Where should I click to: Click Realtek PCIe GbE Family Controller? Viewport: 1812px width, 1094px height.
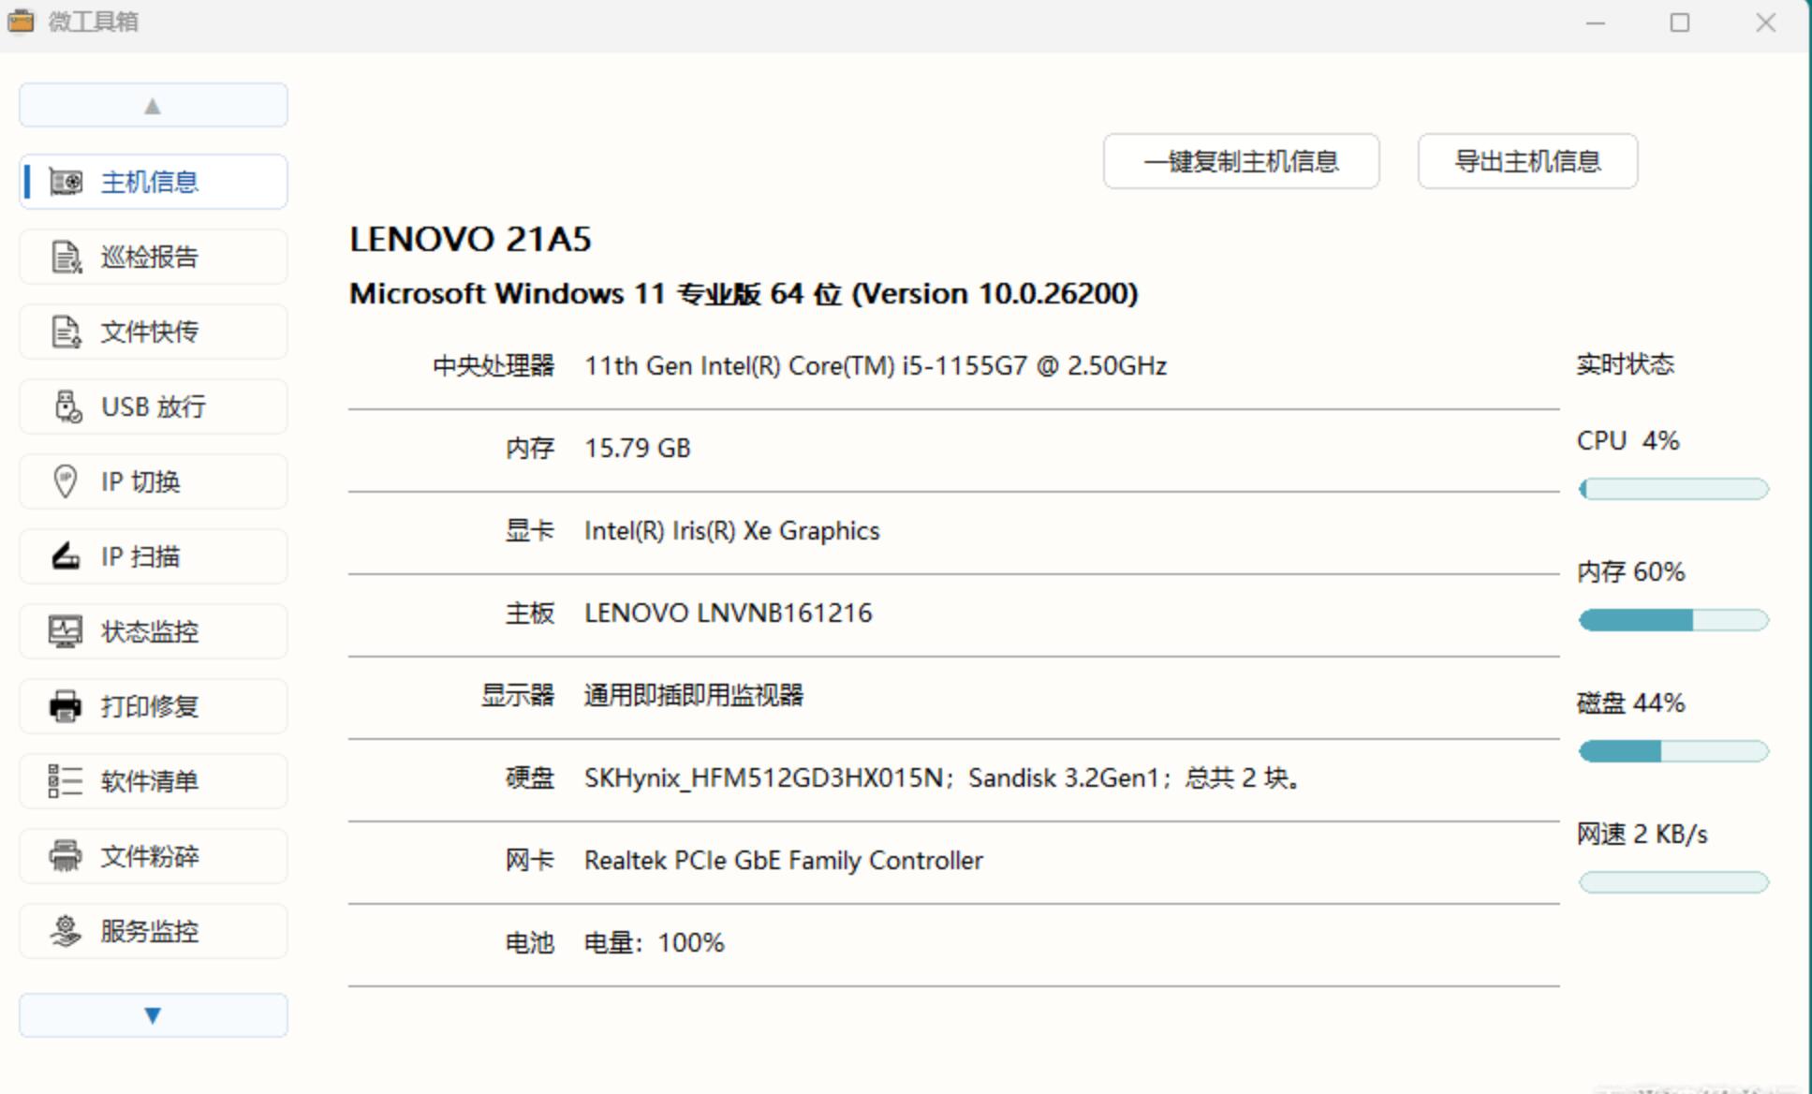(x=784, y=860)
